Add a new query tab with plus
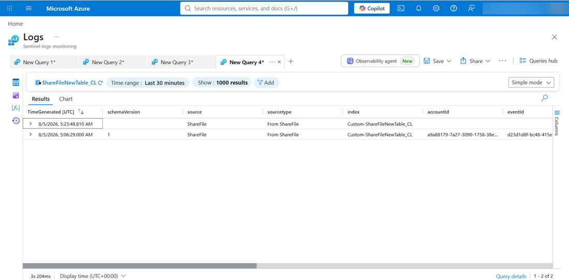 click(291, 61)
